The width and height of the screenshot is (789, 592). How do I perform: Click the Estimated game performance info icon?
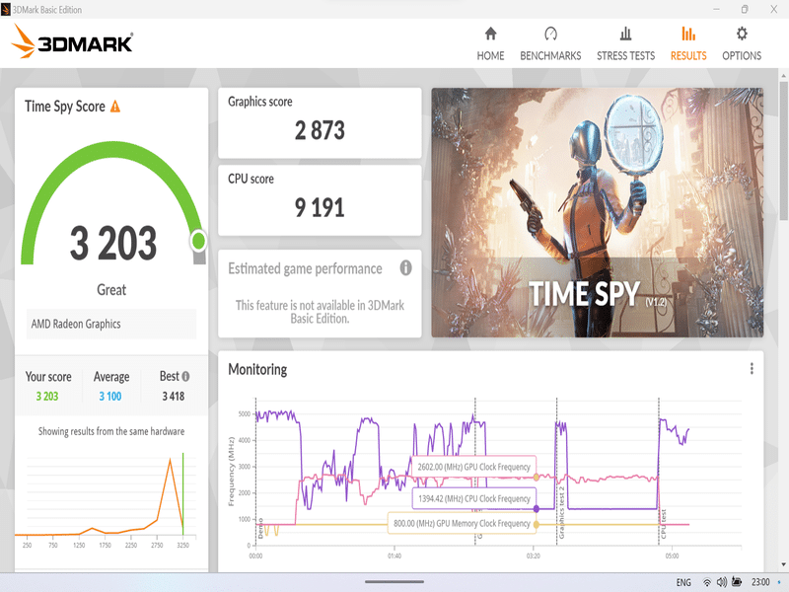pos(405,268)
